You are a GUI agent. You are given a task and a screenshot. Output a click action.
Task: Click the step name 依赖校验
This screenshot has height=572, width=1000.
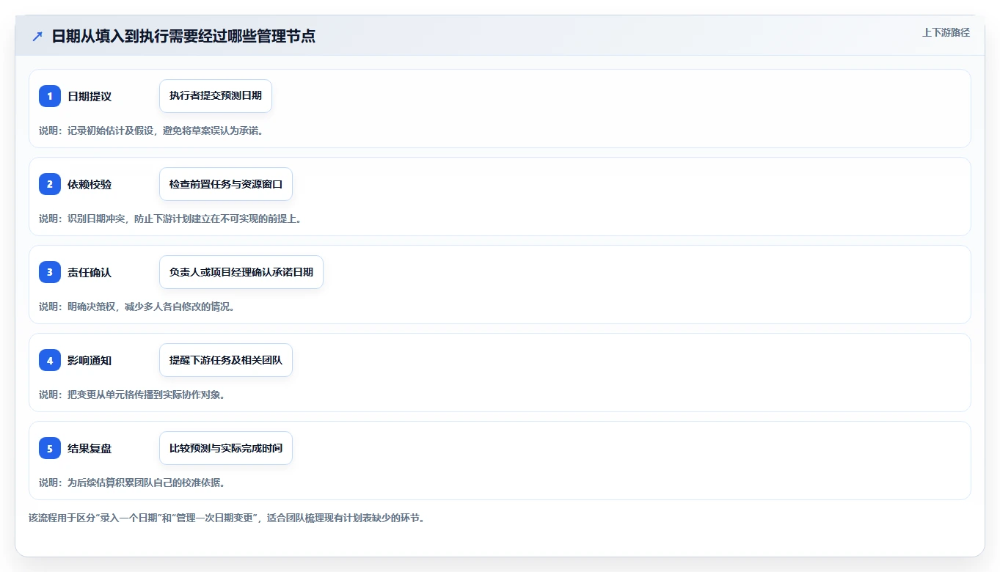click(x=90, y=184)
